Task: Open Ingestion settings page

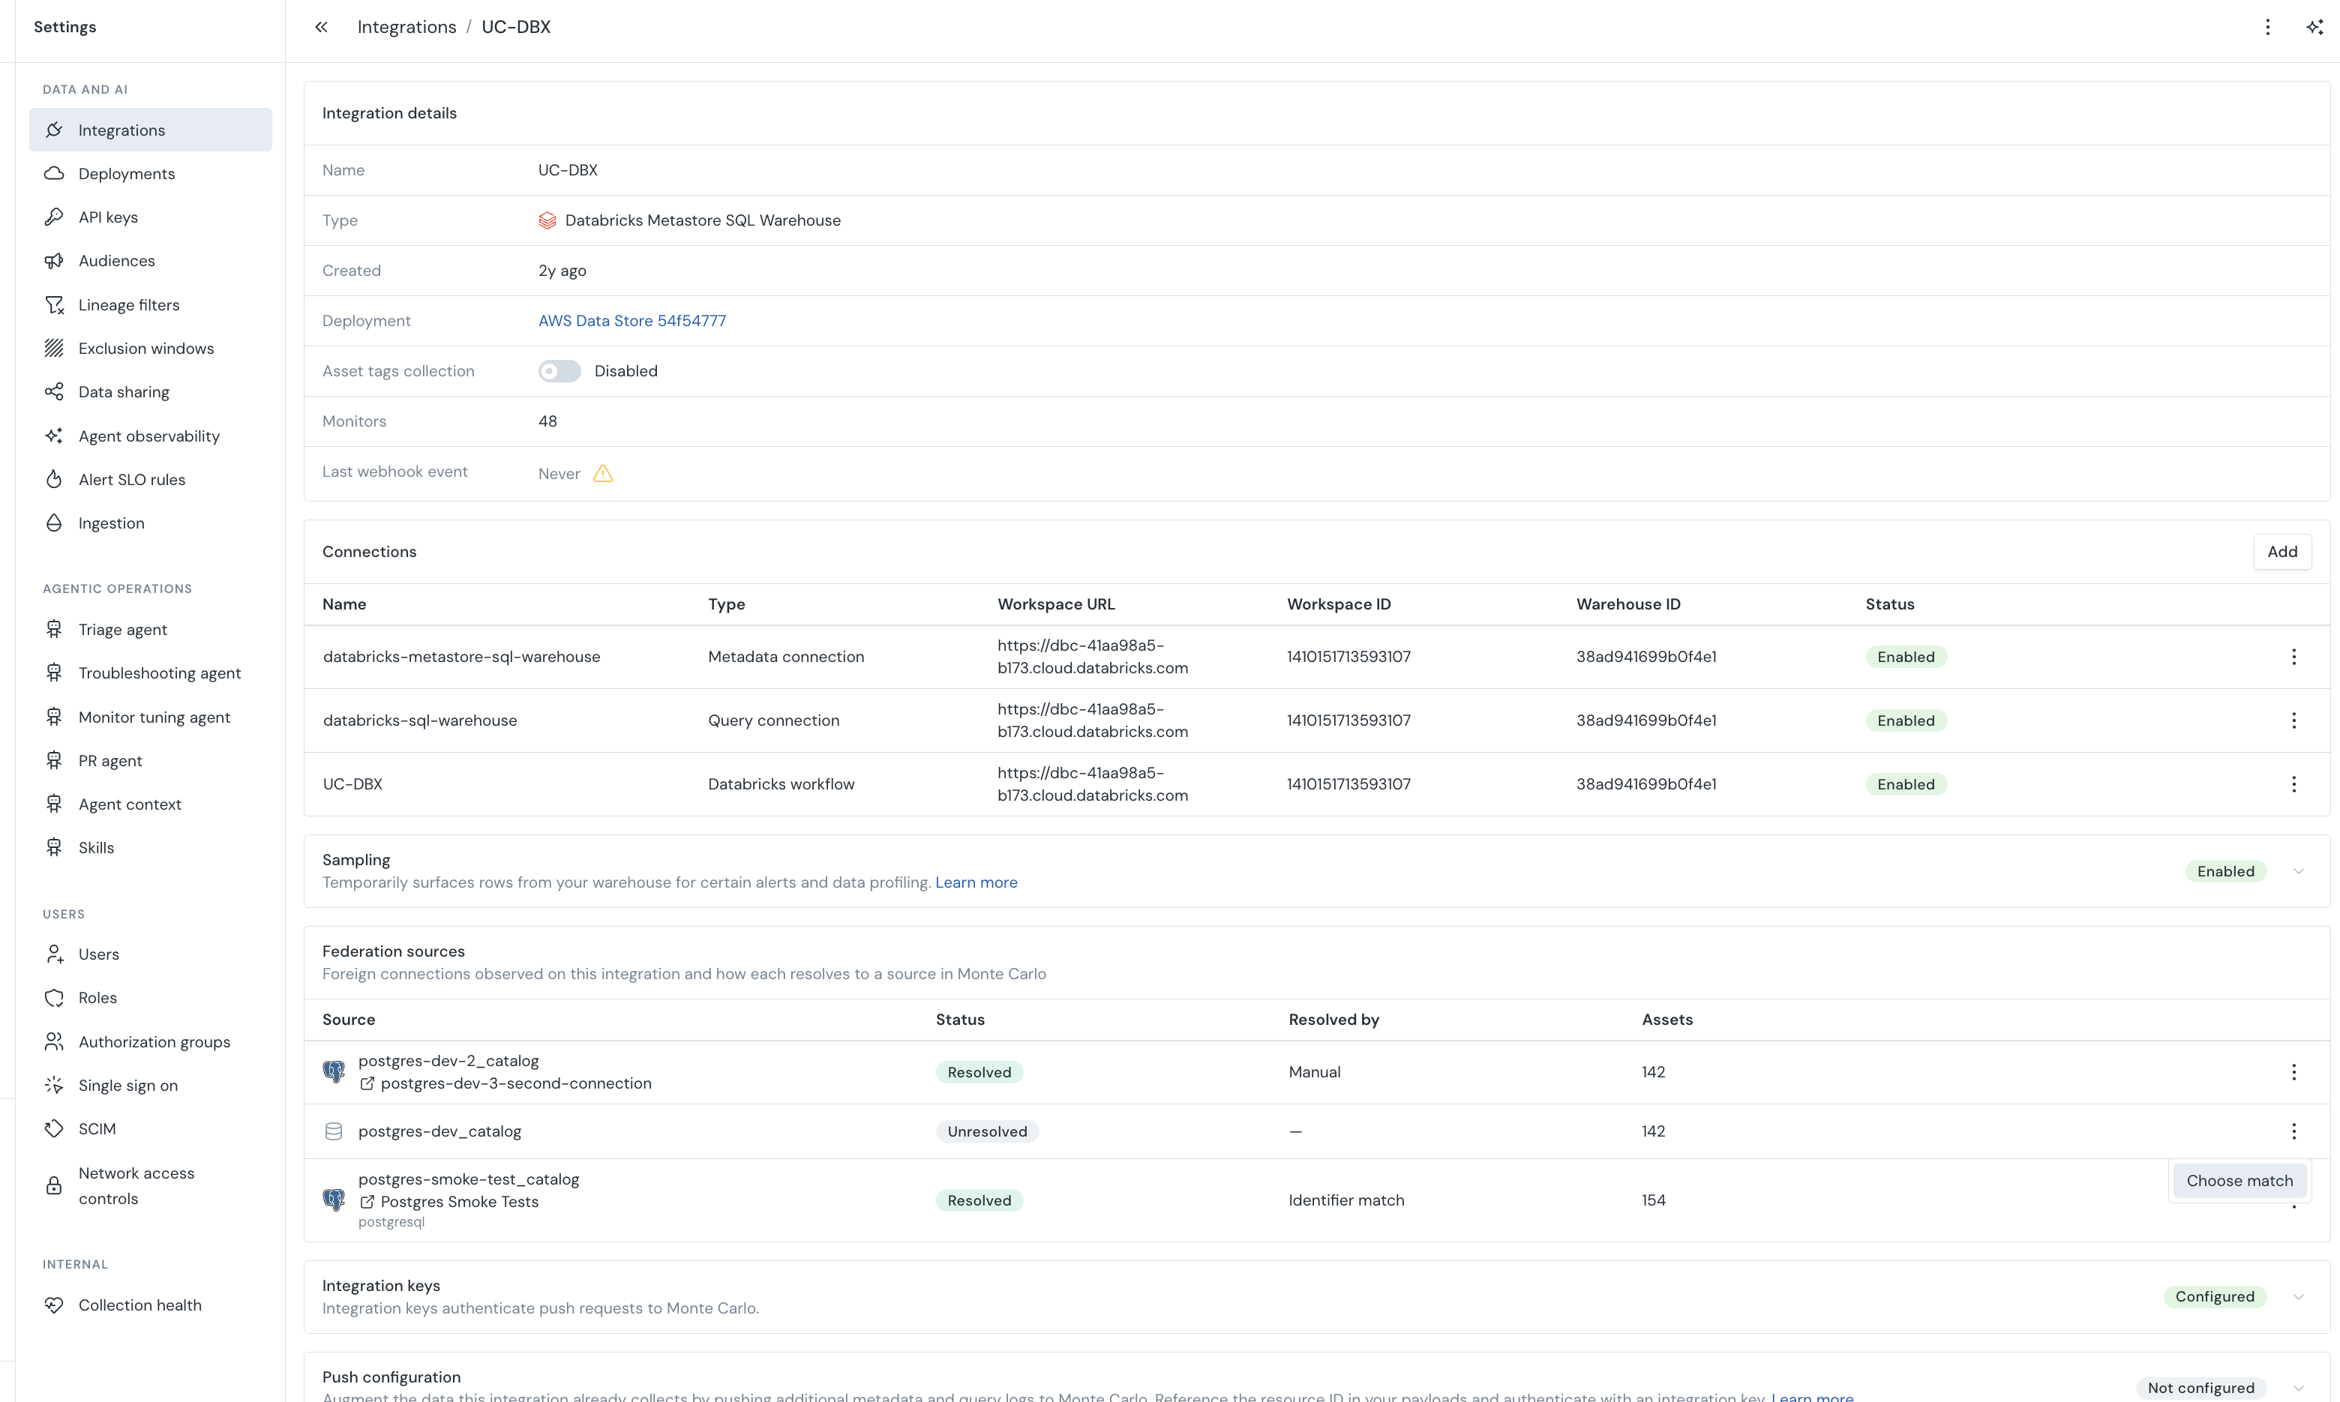Action: click(150, 523)
